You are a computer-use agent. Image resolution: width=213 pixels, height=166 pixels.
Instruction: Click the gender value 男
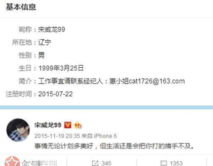tap(41, 55)
